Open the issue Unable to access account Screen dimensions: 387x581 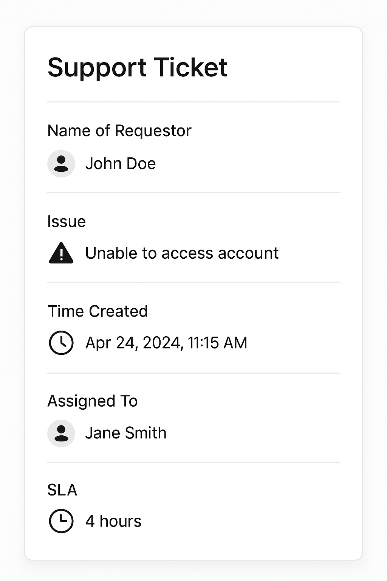coord(182,253)
